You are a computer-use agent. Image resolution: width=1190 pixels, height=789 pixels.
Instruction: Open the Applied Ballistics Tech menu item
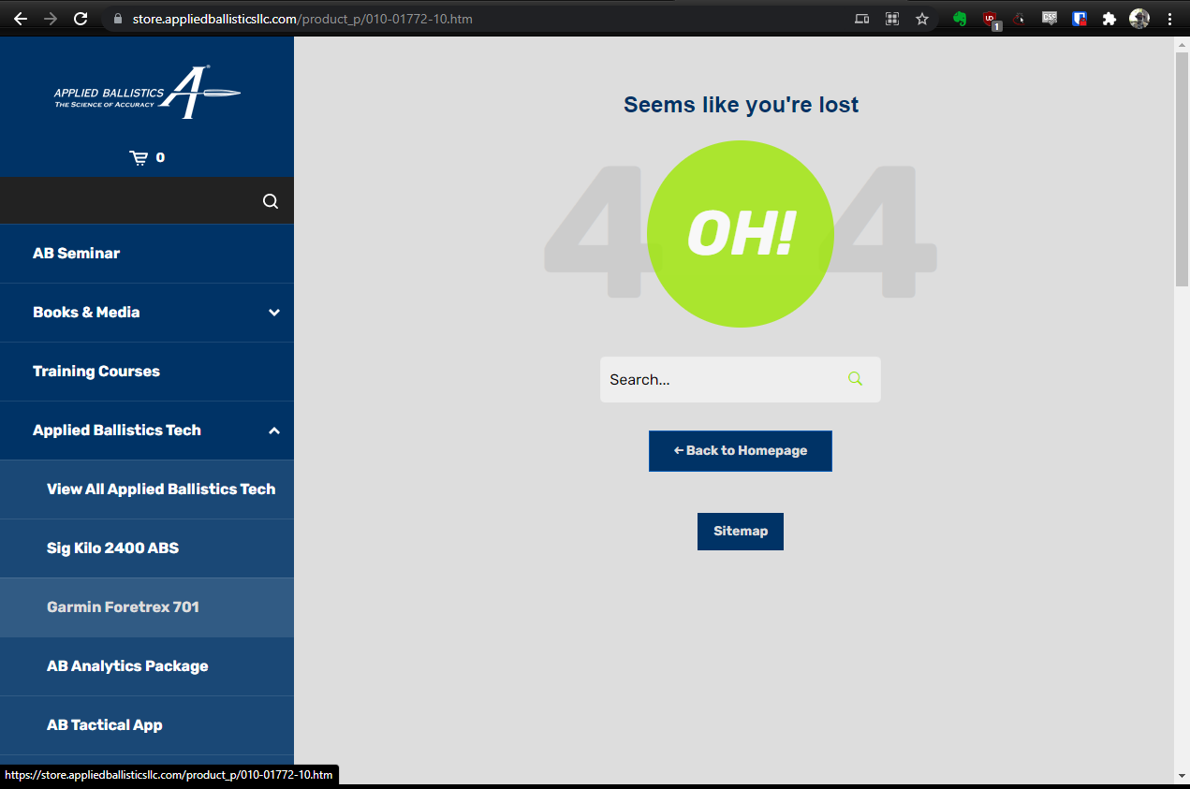pos(147,431)
